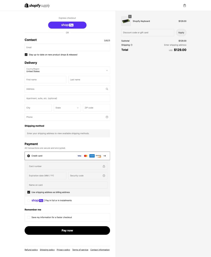
Task: Open the Country/Region dropdown
Action: pos(67,70)
